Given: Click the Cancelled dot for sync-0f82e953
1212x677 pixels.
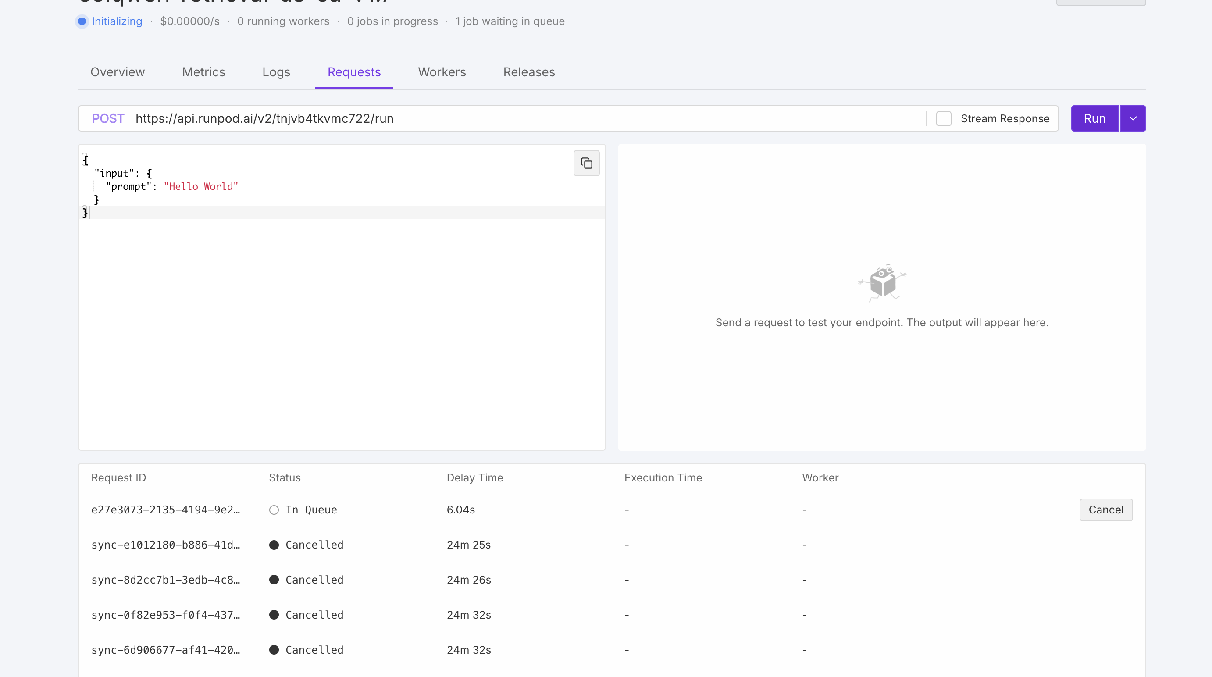Looking at the screenshot, I should (274, 615).
